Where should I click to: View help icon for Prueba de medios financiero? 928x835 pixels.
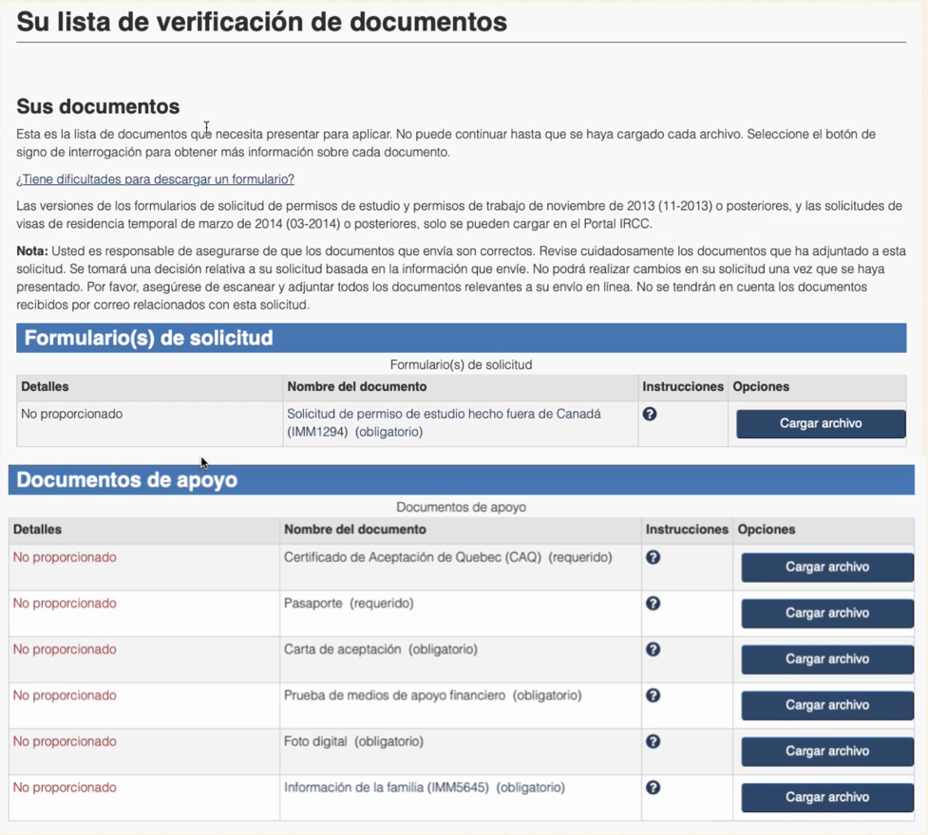click(653, 696)
